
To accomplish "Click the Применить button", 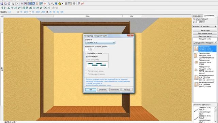I will pos(115,90).
